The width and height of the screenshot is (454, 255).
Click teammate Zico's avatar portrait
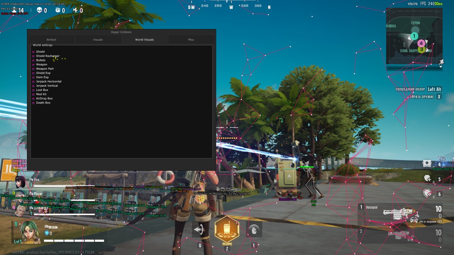click(x=20, y=182)
